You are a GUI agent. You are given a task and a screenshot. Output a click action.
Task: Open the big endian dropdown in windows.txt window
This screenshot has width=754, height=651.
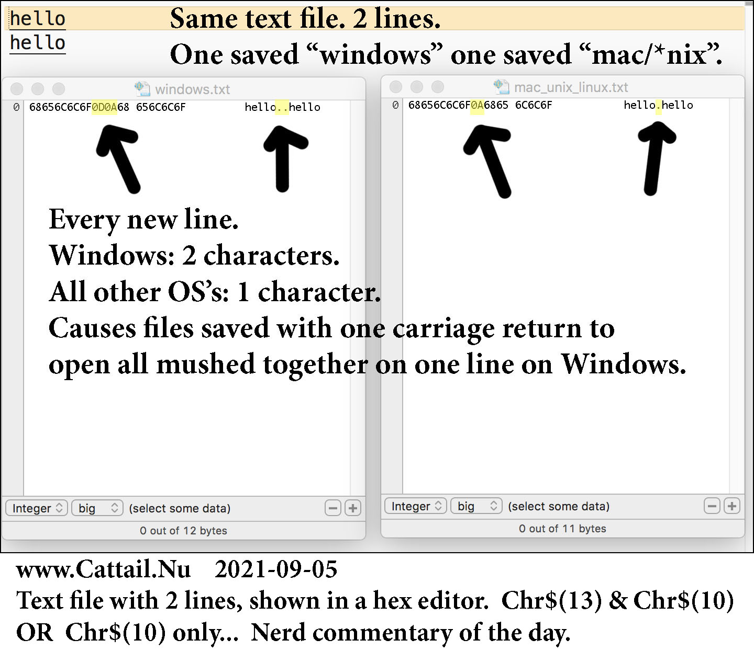[x=97, y=508]
